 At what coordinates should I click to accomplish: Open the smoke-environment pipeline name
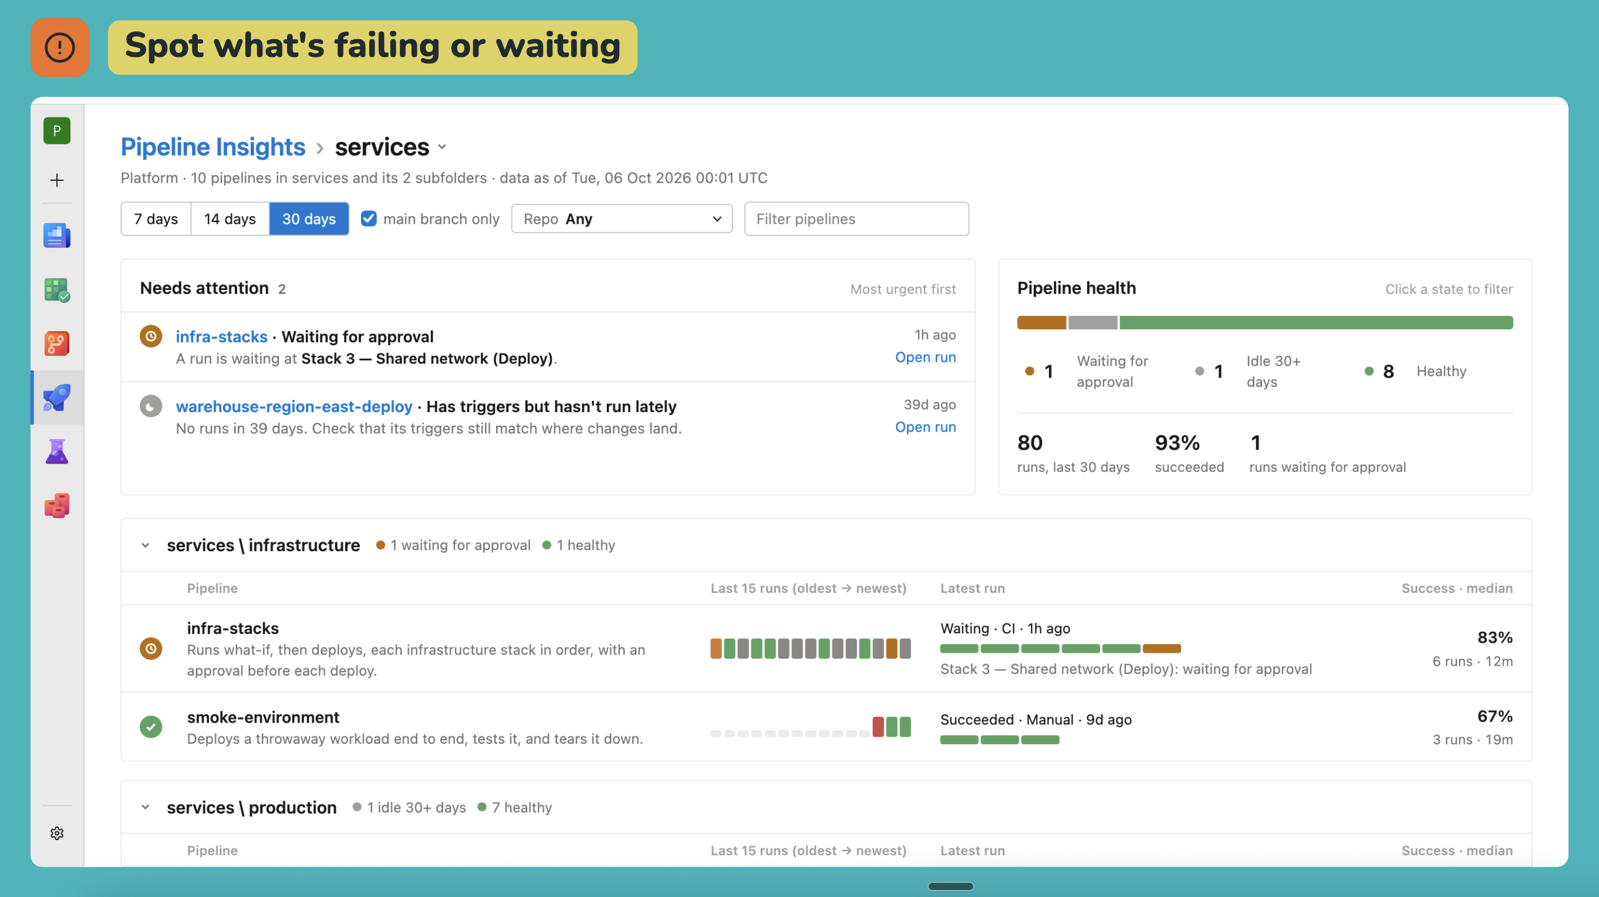263,717
